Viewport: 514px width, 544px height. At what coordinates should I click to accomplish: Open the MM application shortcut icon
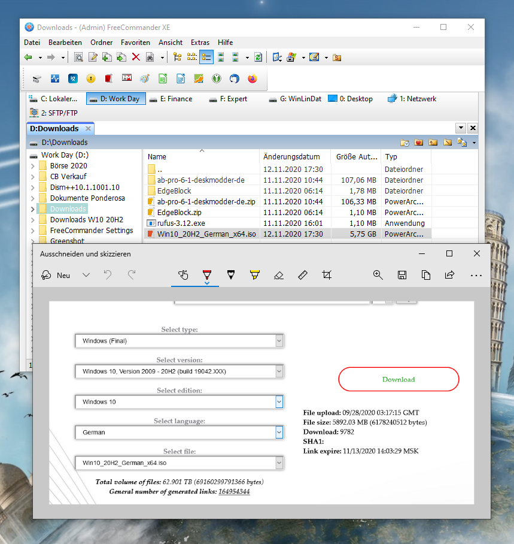tap(127, 78)
